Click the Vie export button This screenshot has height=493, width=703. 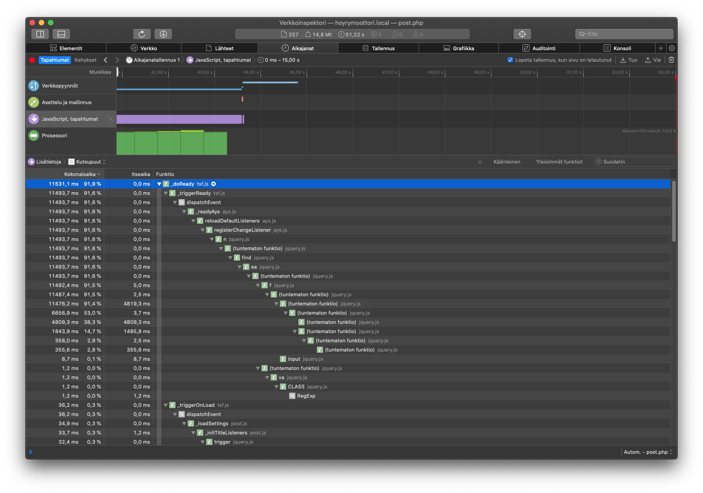pos(653,60)
